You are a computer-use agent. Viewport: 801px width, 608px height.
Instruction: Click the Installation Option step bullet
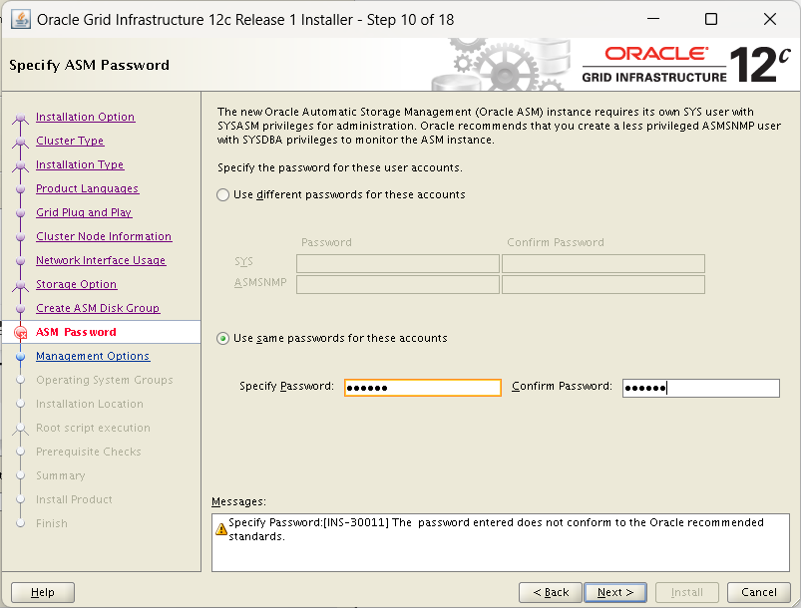[x=20, y=118]
